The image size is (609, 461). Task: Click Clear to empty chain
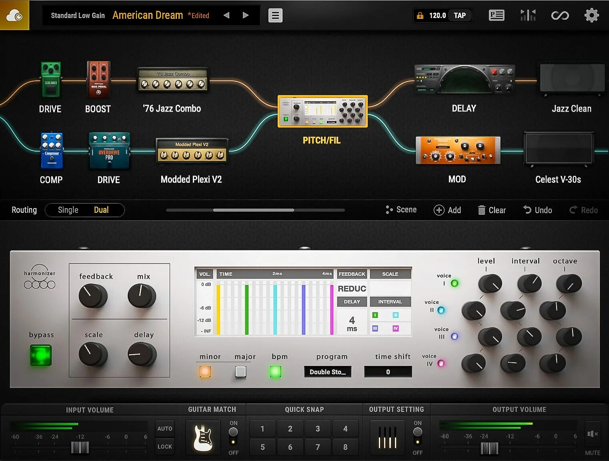[492, 210]
